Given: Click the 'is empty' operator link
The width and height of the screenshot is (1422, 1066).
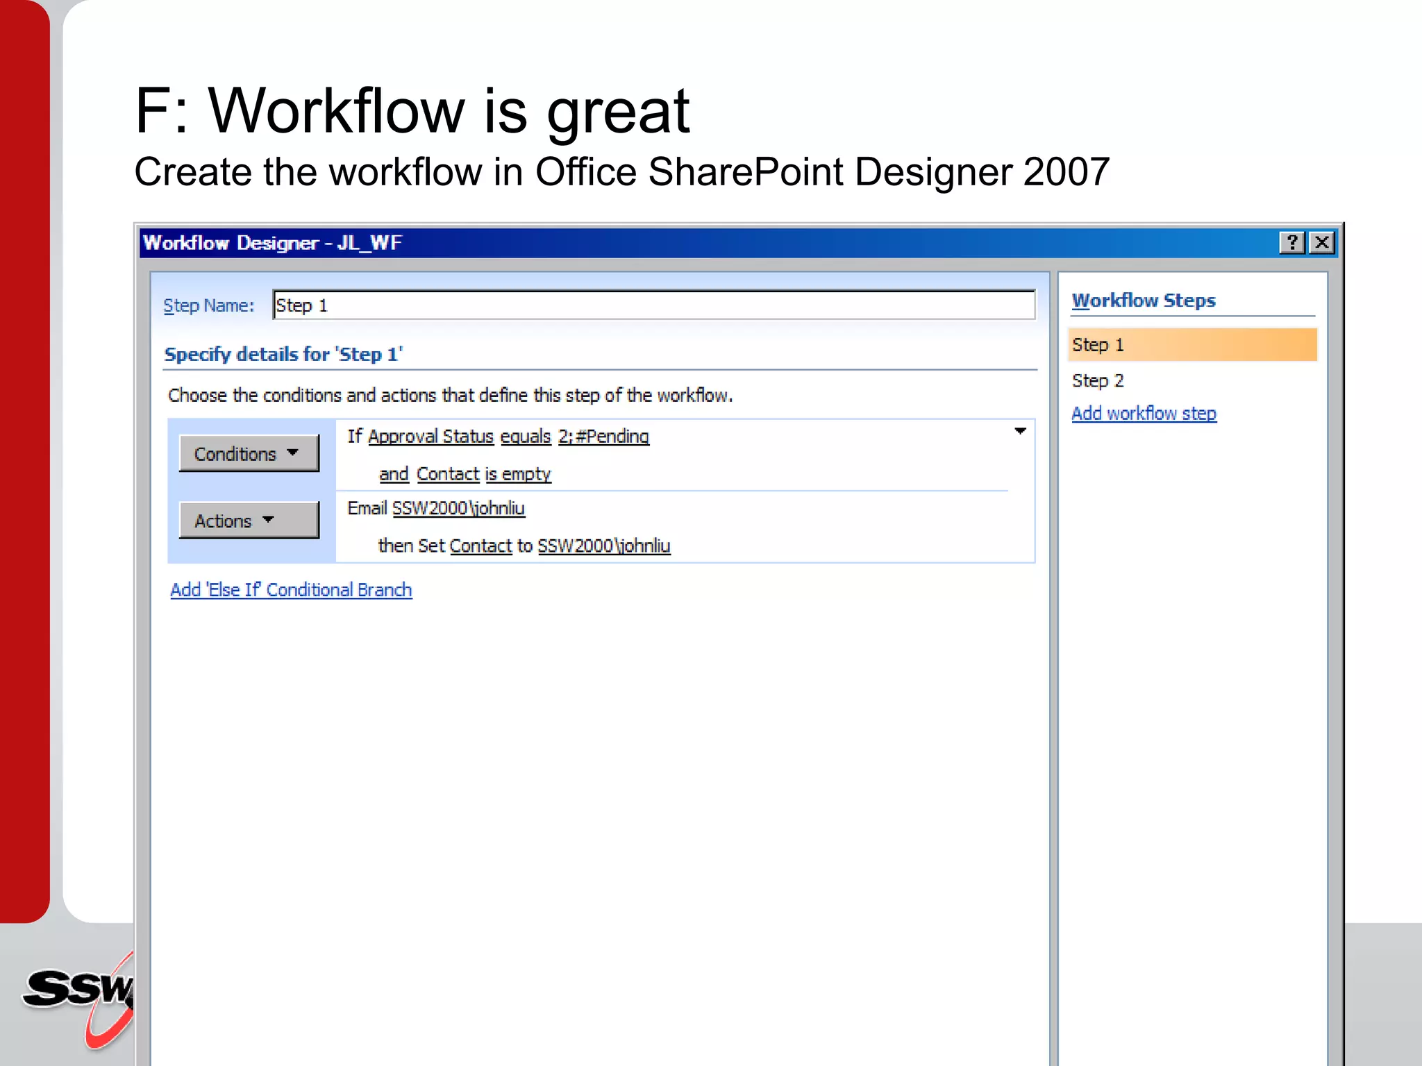Looking at the screenshot, I should click(x=518, y=474).
